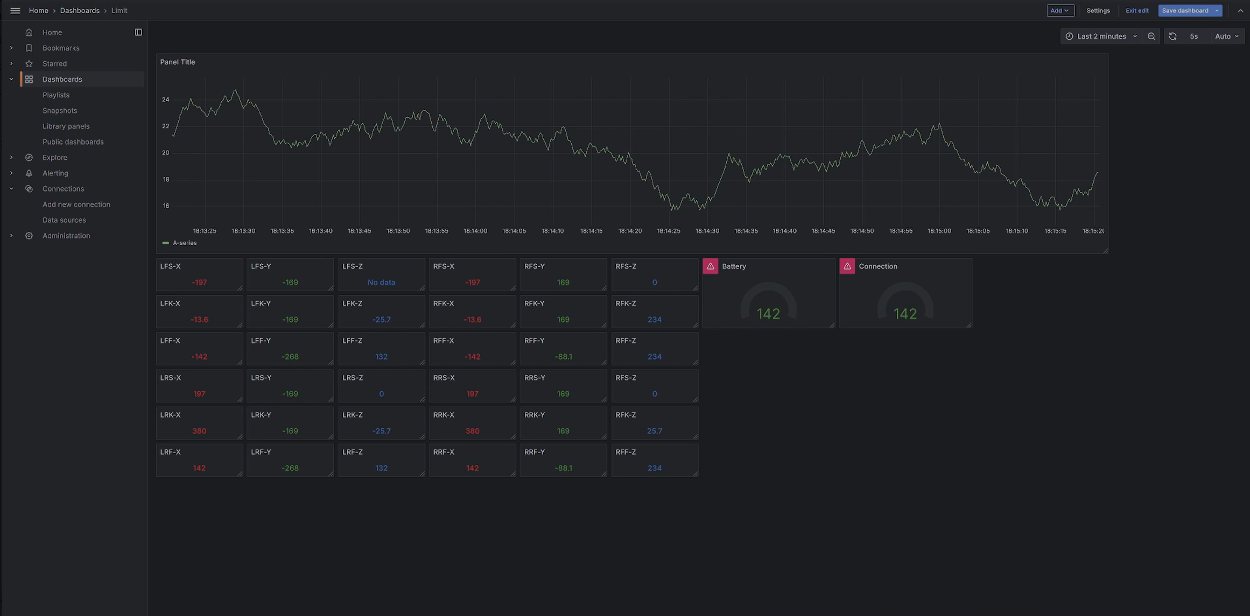Click the Battery panel alert warning icon
The height and width of the screenshot is (616, 1250).
tap(710, 266)
